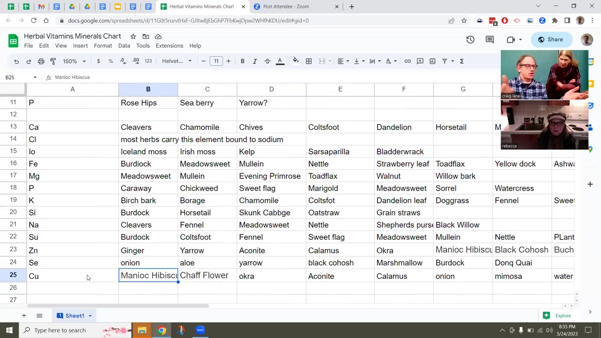Open Name box dropdown arrow
Viewport: 601px width, 338px height.
[35, 77]
